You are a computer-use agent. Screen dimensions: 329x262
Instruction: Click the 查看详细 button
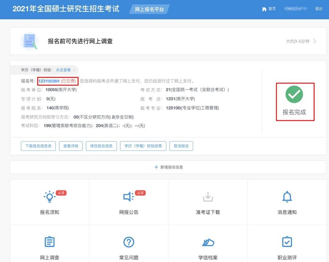tap(70, 146)
